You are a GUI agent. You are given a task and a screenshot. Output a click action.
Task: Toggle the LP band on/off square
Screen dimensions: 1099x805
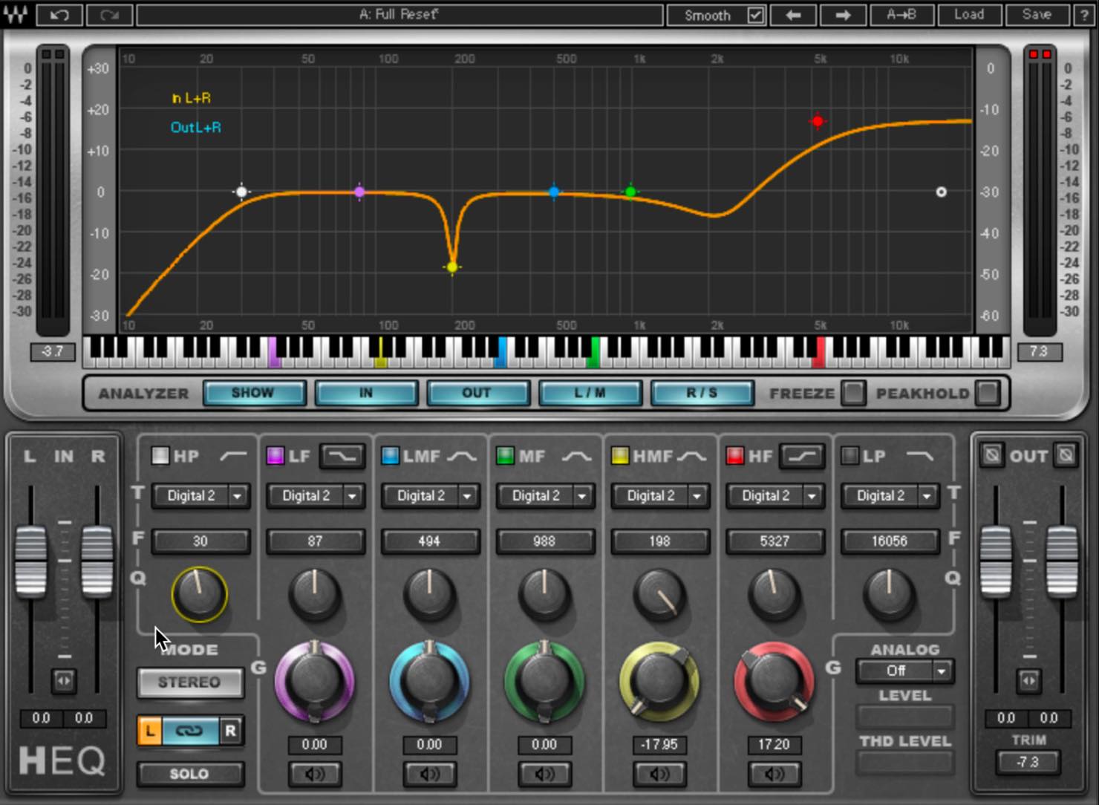849,456
